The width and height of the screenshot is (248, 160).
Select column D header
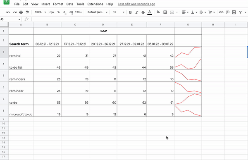click(x=103, y=25)
